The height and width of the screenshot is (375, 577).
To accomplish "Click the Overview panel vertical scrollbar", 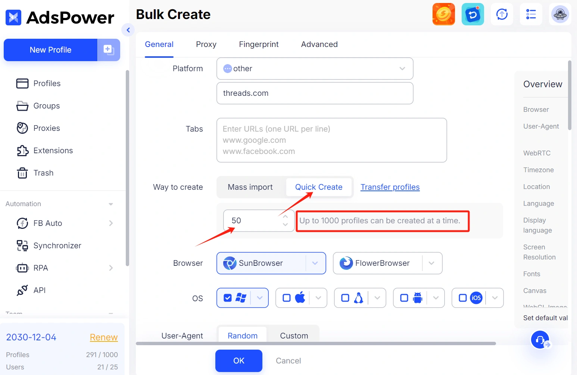I will (570, 95).
